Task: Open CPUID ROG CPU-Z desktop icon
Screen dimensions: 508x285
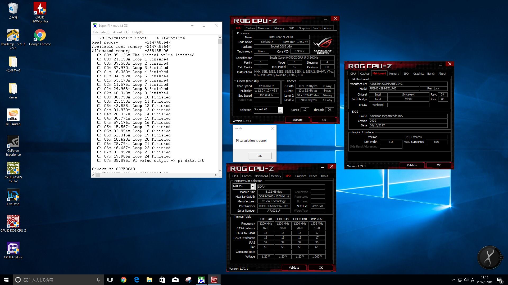Action: click(13, 224)
